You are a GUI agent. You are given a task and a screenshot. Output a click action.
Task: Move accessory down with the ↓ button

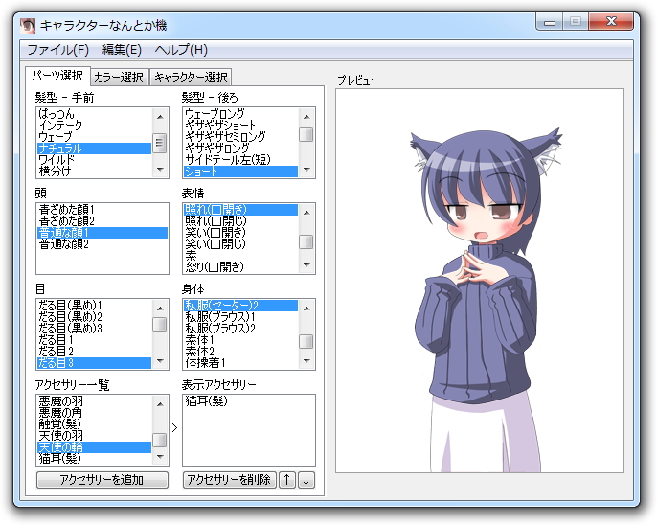coord(306,480)
